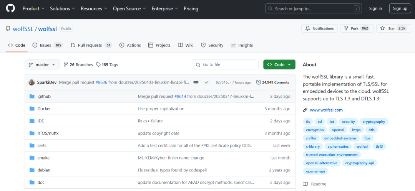Go to the Actions tab

click(130, 45)
